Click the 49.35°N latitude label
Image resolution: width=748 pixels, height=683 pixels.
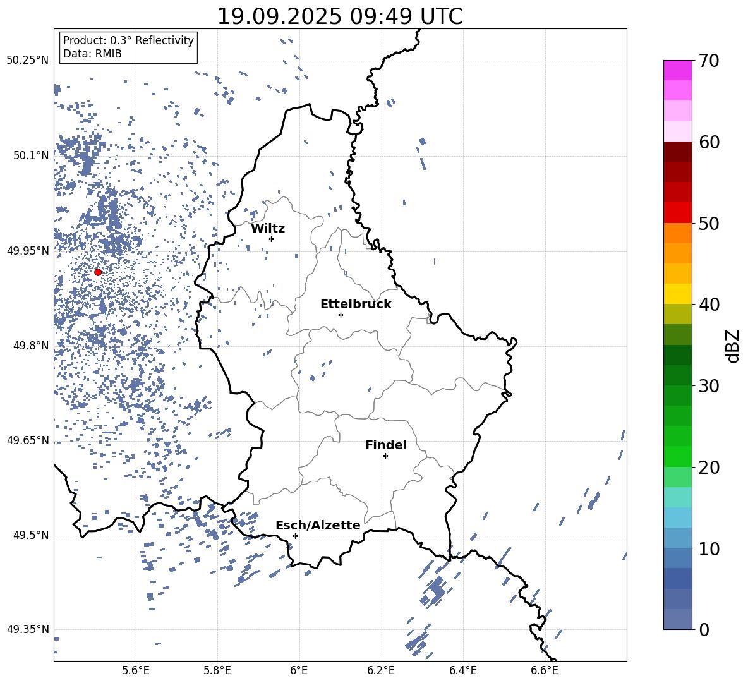coord(28,629)
